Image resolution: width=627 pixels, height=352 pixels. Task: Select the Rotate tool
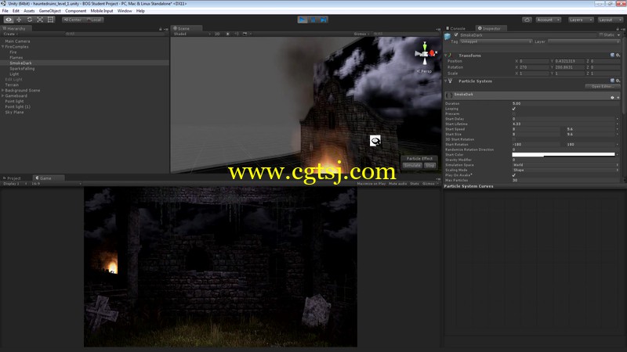30,20
